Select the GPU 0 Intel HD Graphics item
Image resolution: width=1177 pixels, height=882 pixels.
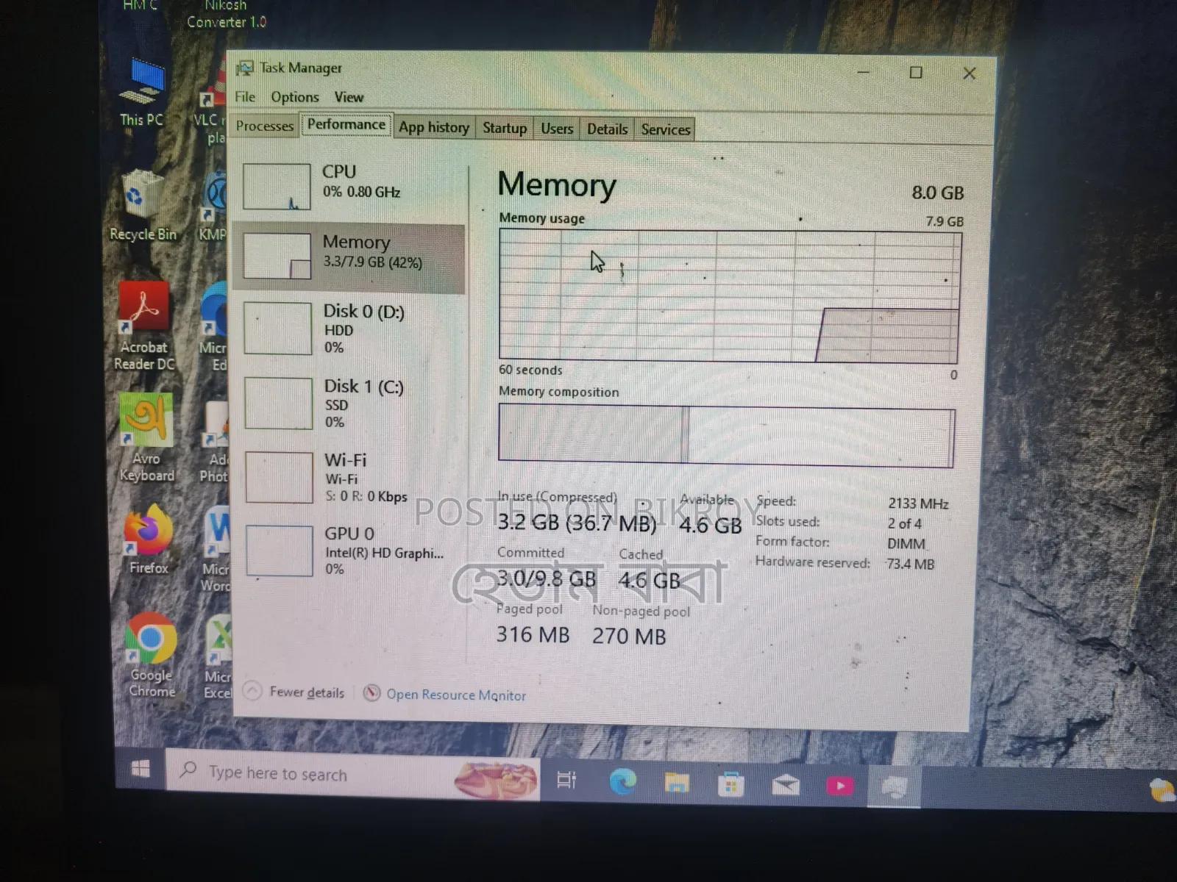[352, 551]
